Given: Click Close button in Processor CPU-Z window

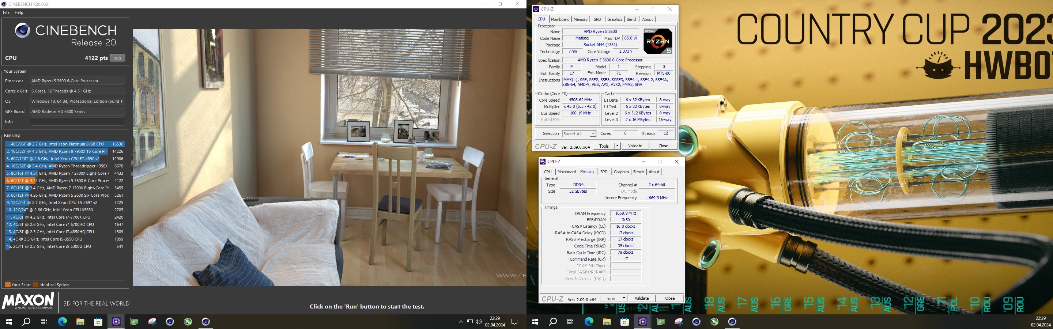Looking at the screenshot, I should pyautogui.click(x=663, y=146).
